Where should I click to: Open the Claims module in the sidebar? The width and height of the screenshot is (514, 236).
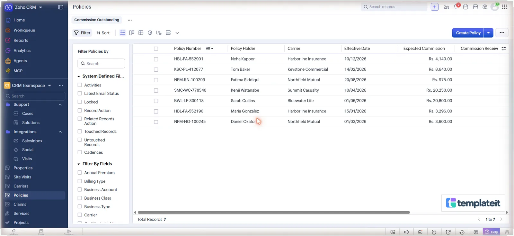(20, 204)
